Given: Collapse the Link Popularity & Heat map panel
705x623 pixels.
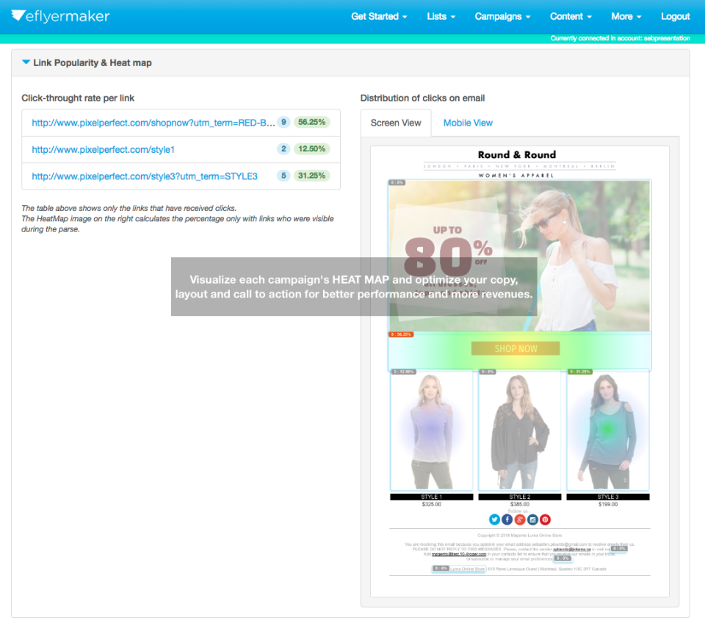Looking at the screenshot, I should click(26, 62).
